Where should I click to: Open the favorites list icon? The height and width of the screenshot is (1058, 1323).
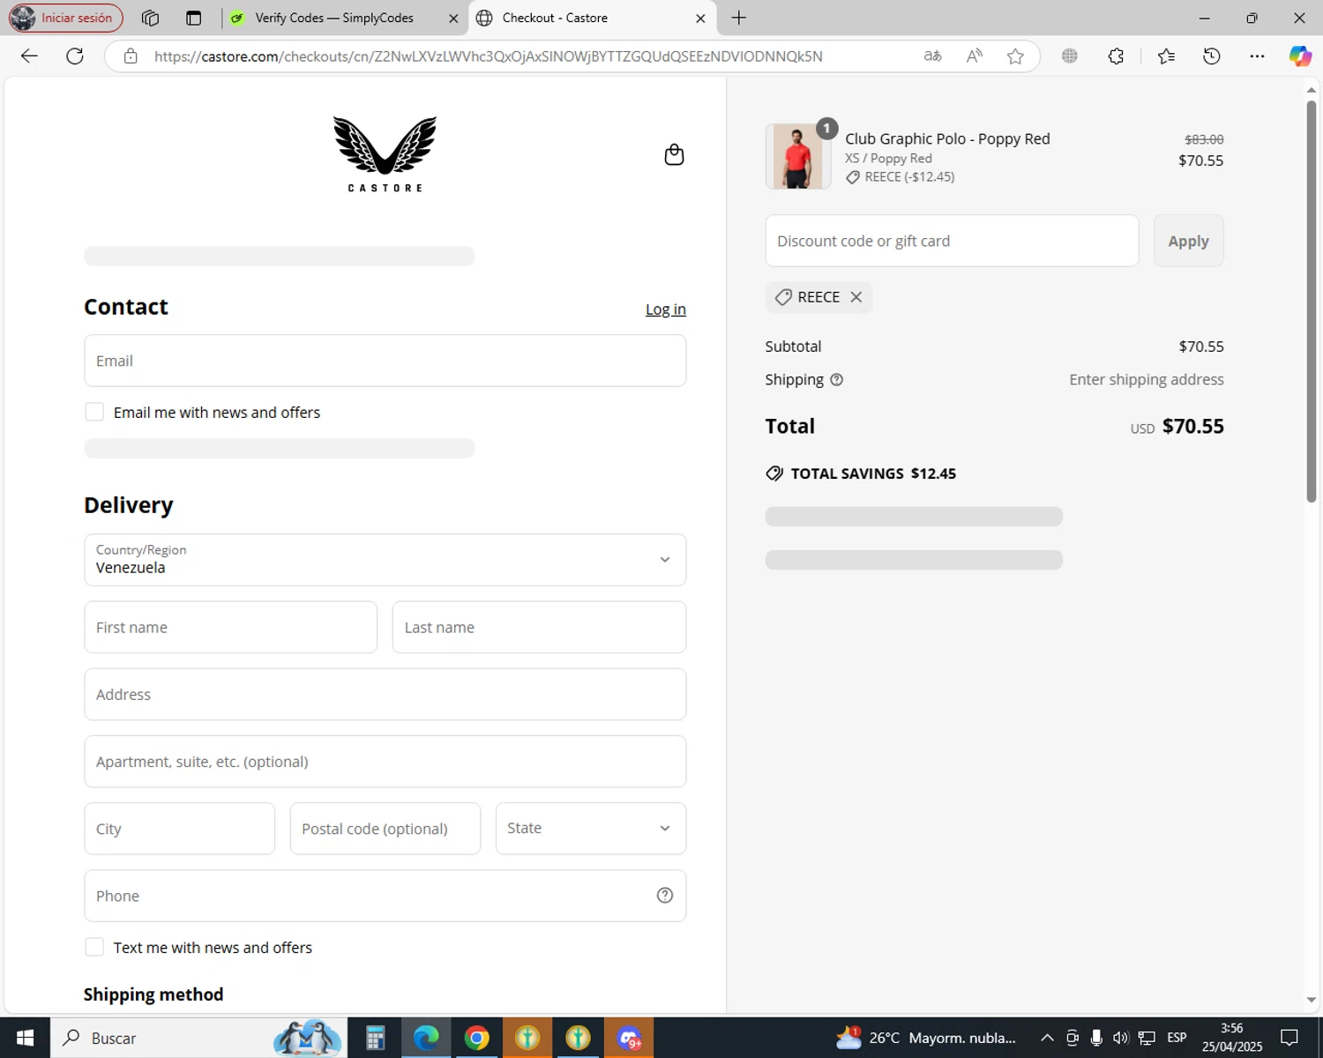[x=1166, y=56]
